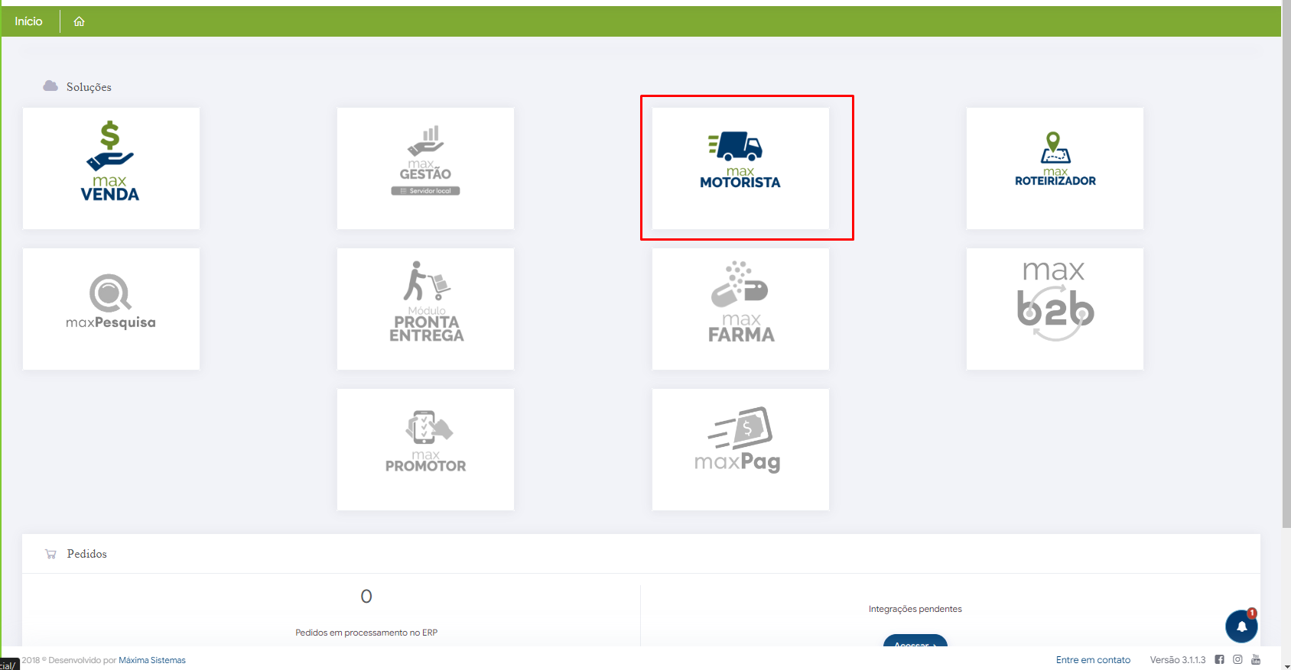Click the Soluções cloud icon
The width and height of the screenshot is (1291, 670).
(50, 86)
